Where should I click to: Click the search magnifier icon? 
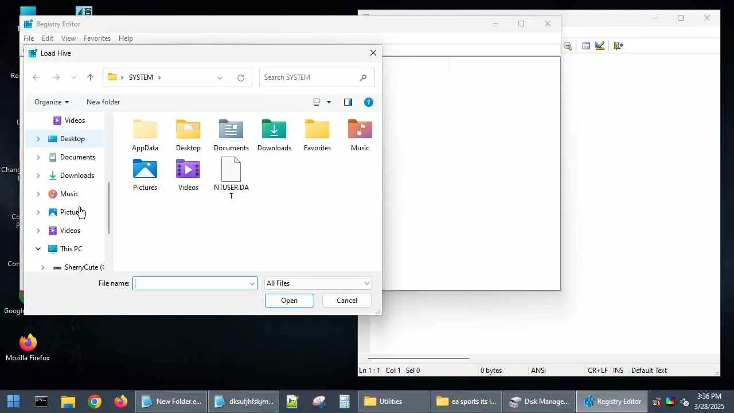click(363, 77)
